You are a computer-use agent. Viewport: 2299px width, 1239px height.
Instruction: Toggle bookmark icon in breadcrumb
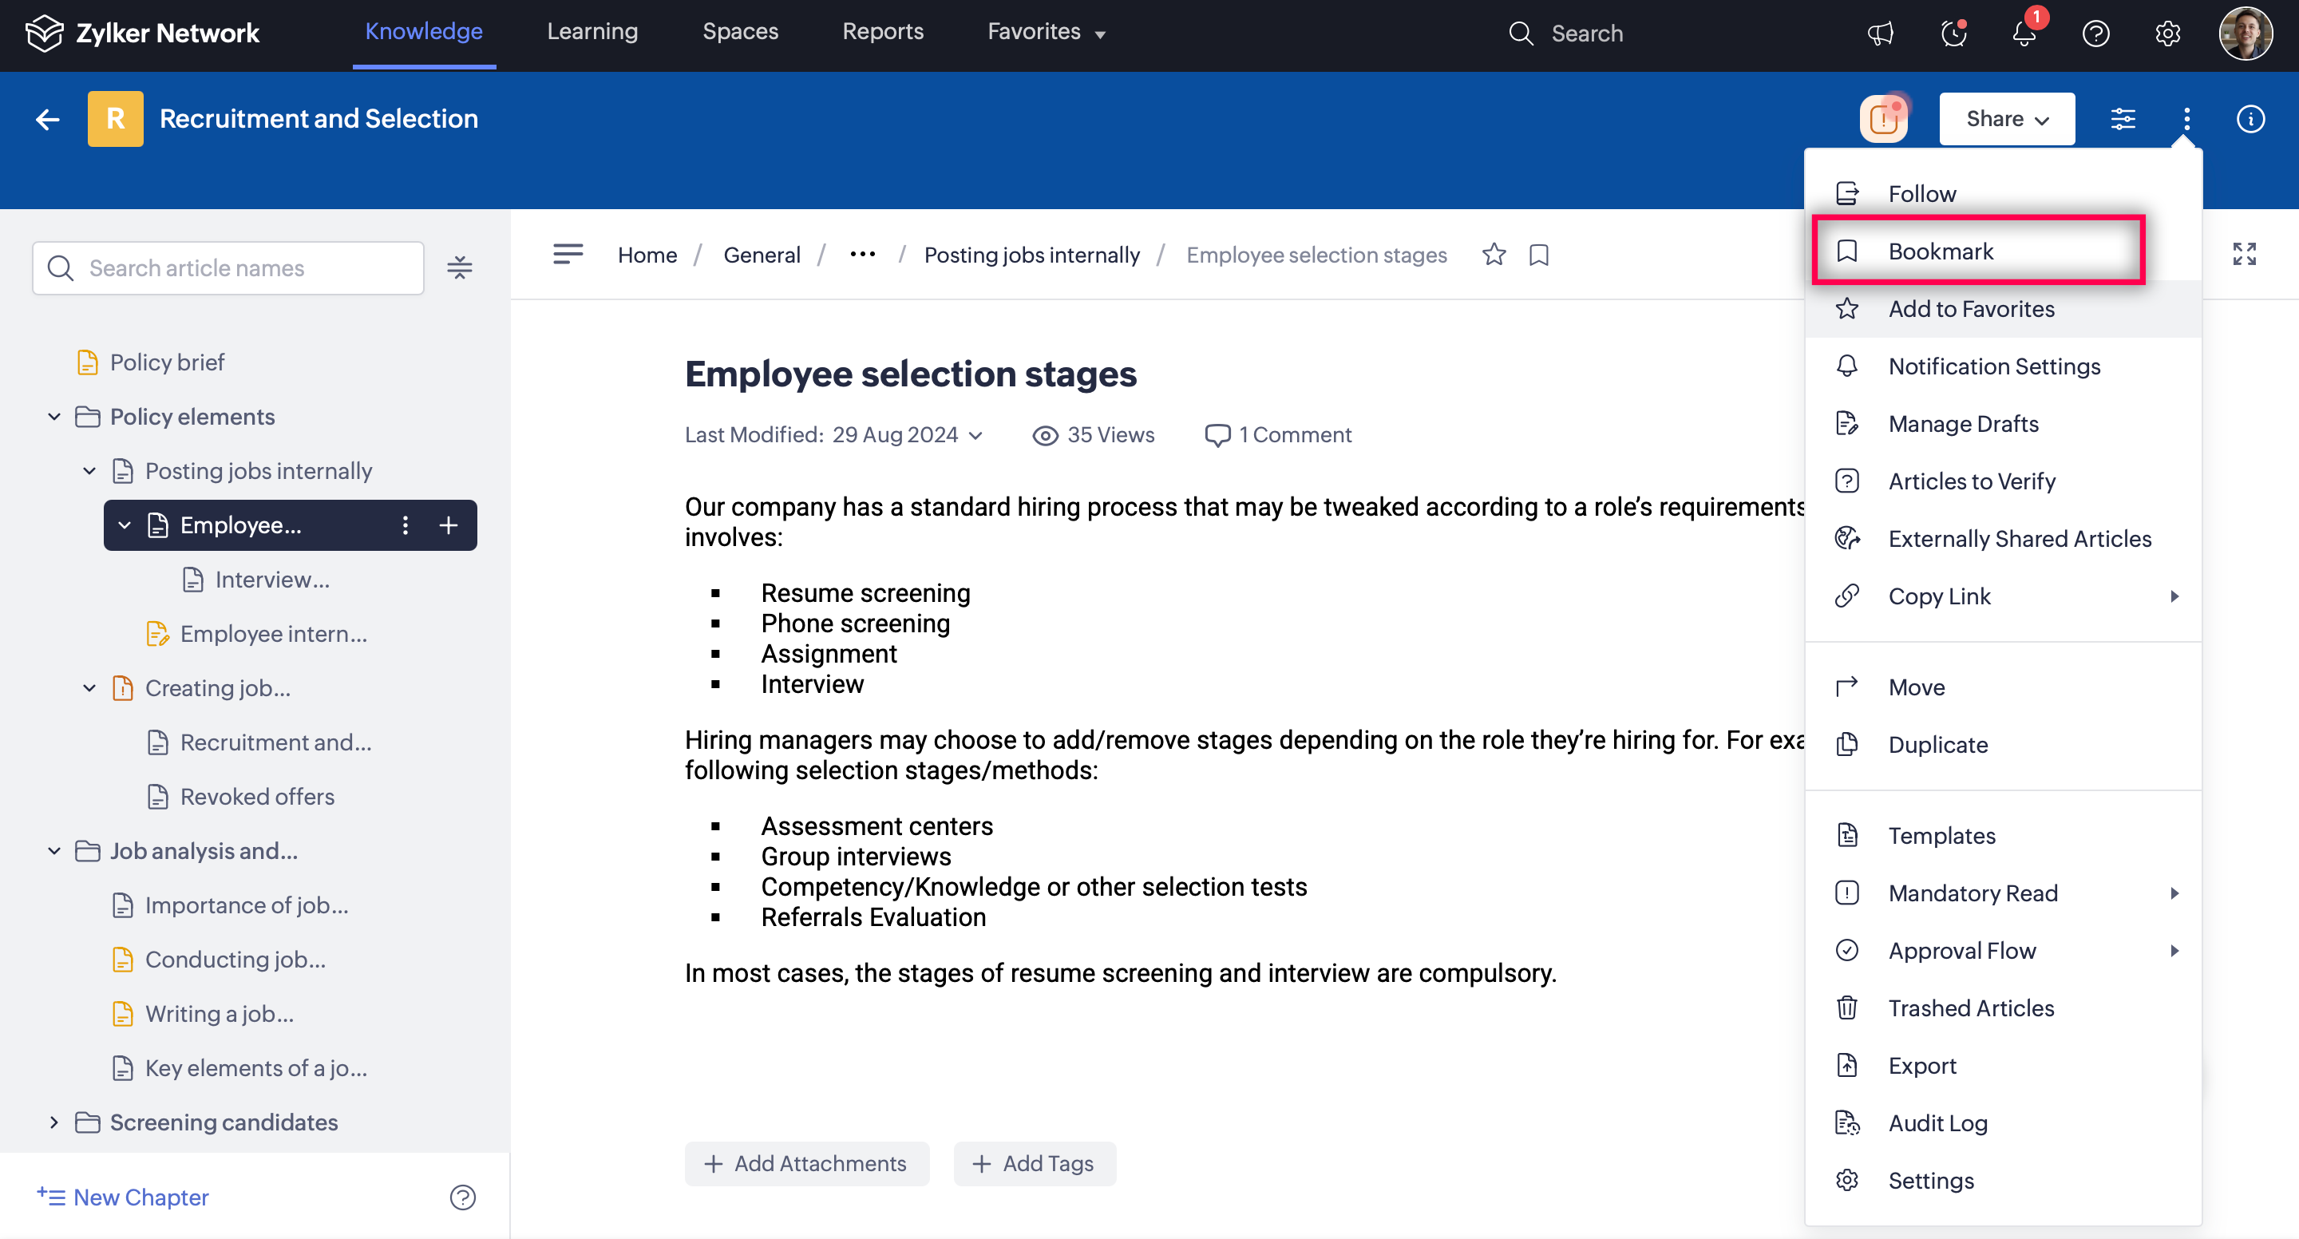coord(1538,255)
